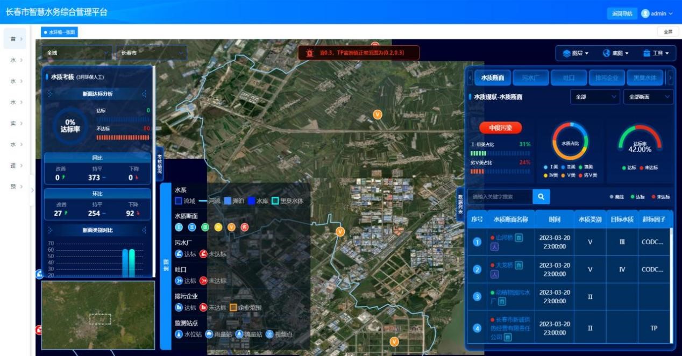Viewport: 682px width, 356px height.
Task: Click the admin user avatar icon
Action: click(x=645, y=13)
